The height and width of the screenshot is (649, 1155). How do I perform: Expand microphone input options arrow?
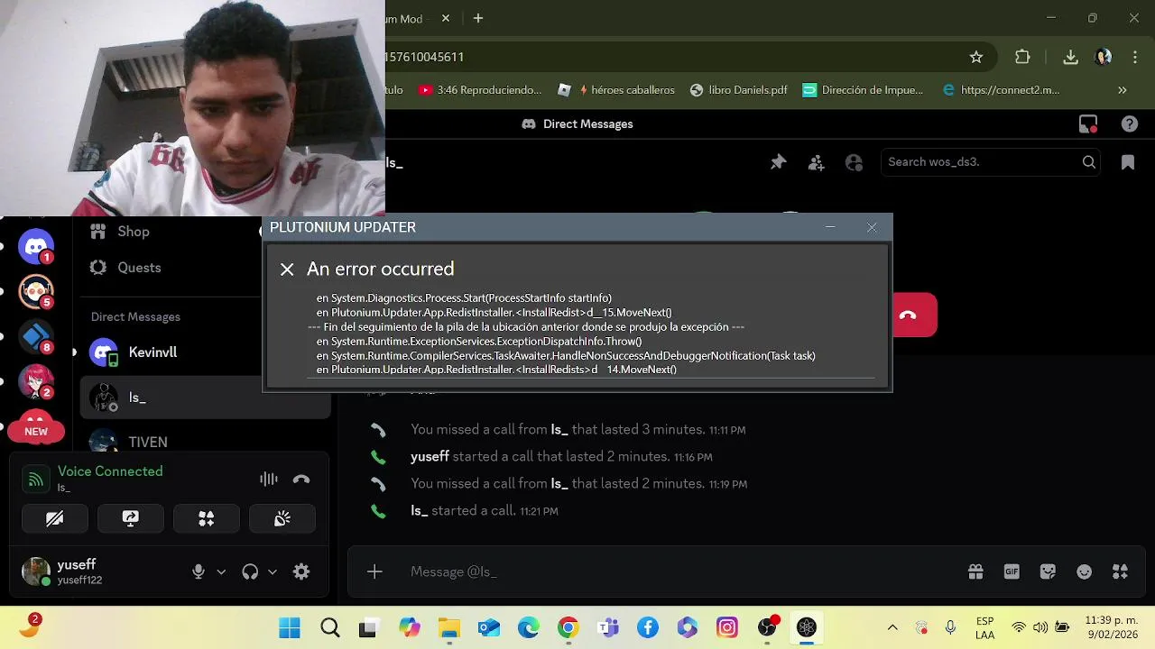click(x=221, y=571)
